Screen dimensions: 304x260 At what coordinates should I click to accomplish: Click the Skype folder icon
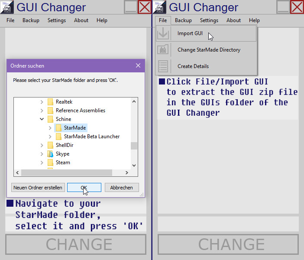click(x=50, y=154)
